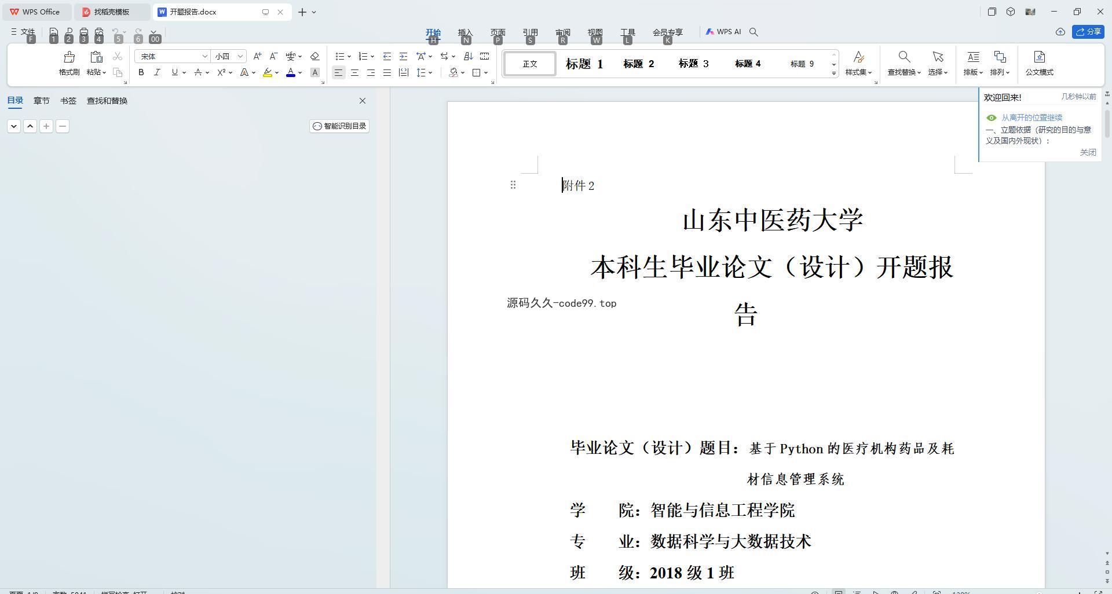Toggle Underline formatting
This screenshot has height=594, width=1112.
pyautogui.click(x=174, y=72)
